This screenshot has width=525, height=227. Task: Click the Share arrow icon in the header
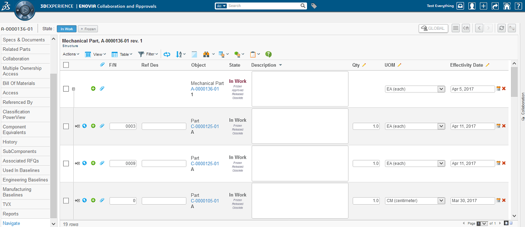click(495, 6)
